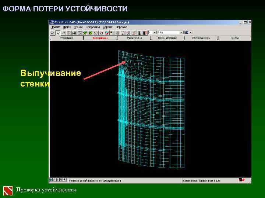Open the Сервис menu
Screen dimensions: 265x198
point(107,27)
